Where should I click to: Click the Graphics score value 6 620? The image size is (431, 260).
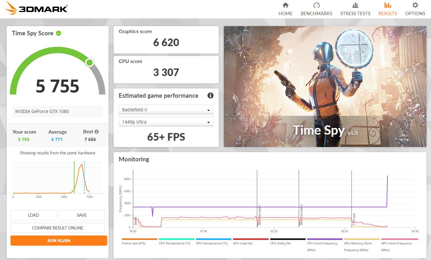[166, 42]
